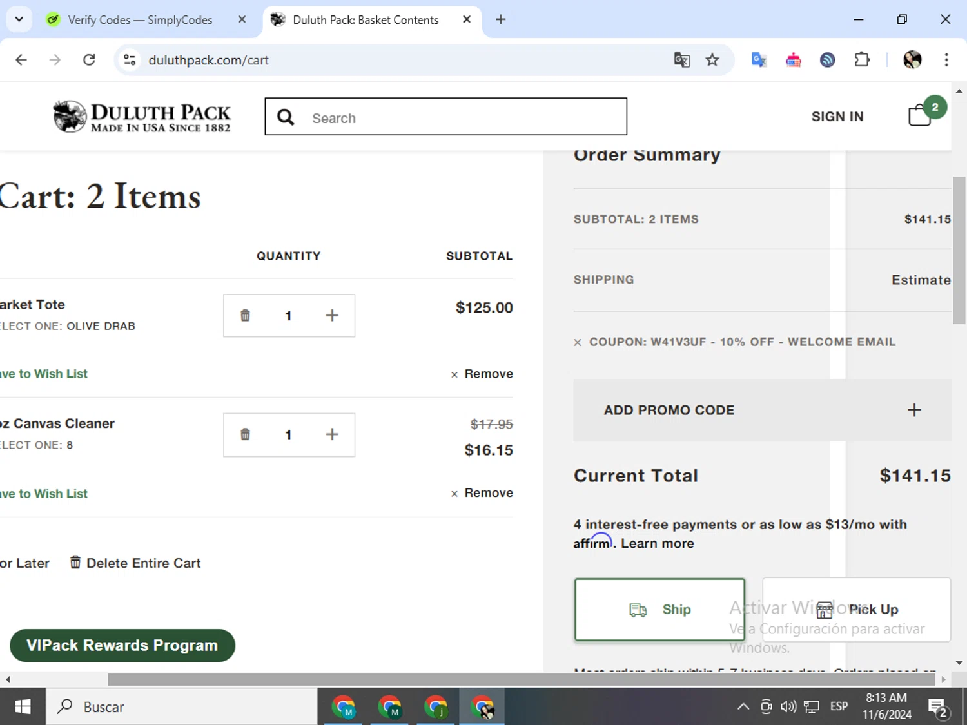Open the shopping cart bag icon
The height and width of the screenshot is (725, 967).
click(x=920, y=115)
